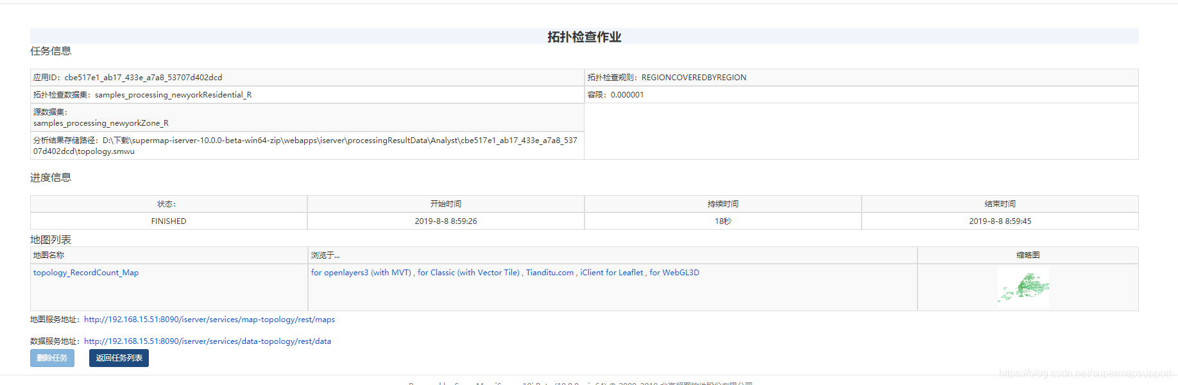Click samples_processing_newyorkZone_R source dataset

pyautogui.click(x=101, y=123)
